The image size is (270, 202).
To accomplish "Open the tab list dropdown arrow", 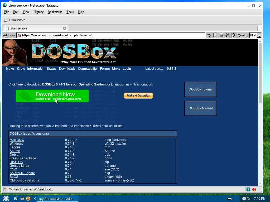I will [x=260, y=28].
